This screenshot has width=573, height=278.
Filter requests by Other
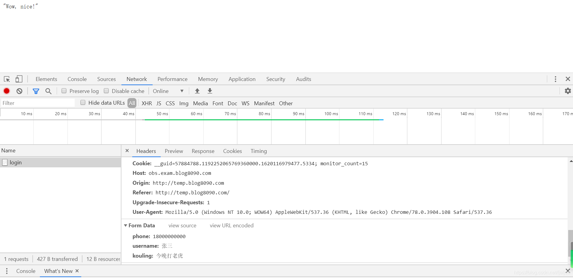pyautogui.click(x=286, y=103)
